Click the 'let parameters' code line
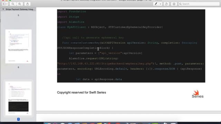 106,53
